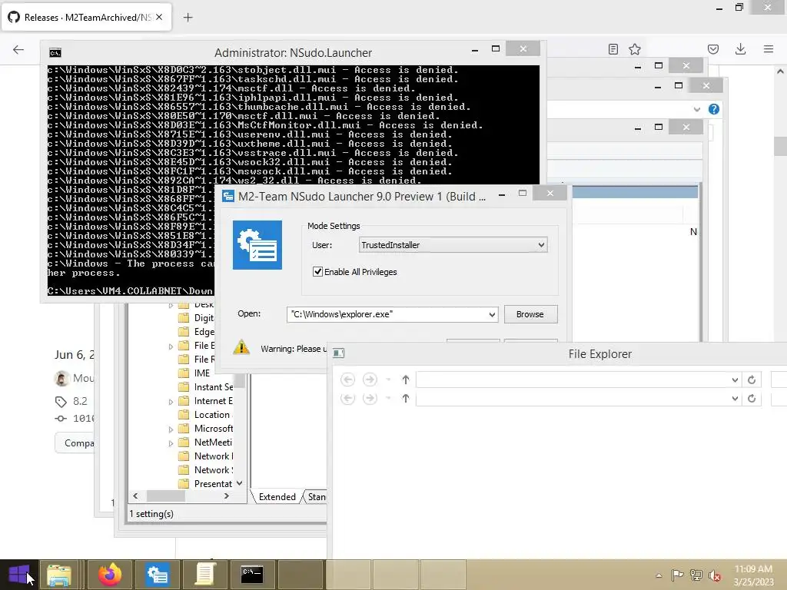This screenshot has height=590, width=787.
Task: Click the 8.2 release tag icon
Action: 61,401
